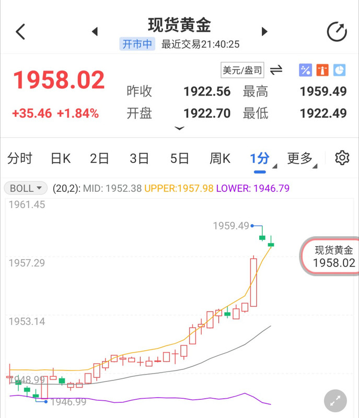Switch to 周K tab
This screenshot has width=359, height=418.
[220, 158]
